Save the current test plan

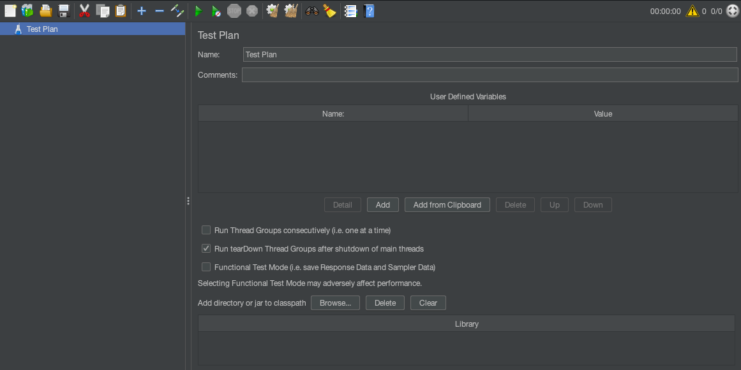pyautogui.click(x=62, y=11)
